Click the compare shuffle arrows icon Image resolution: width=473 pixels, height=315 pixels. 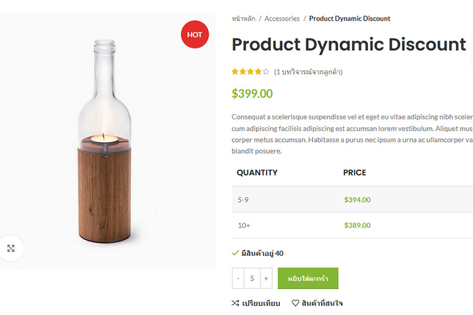[x=235, y=303]
